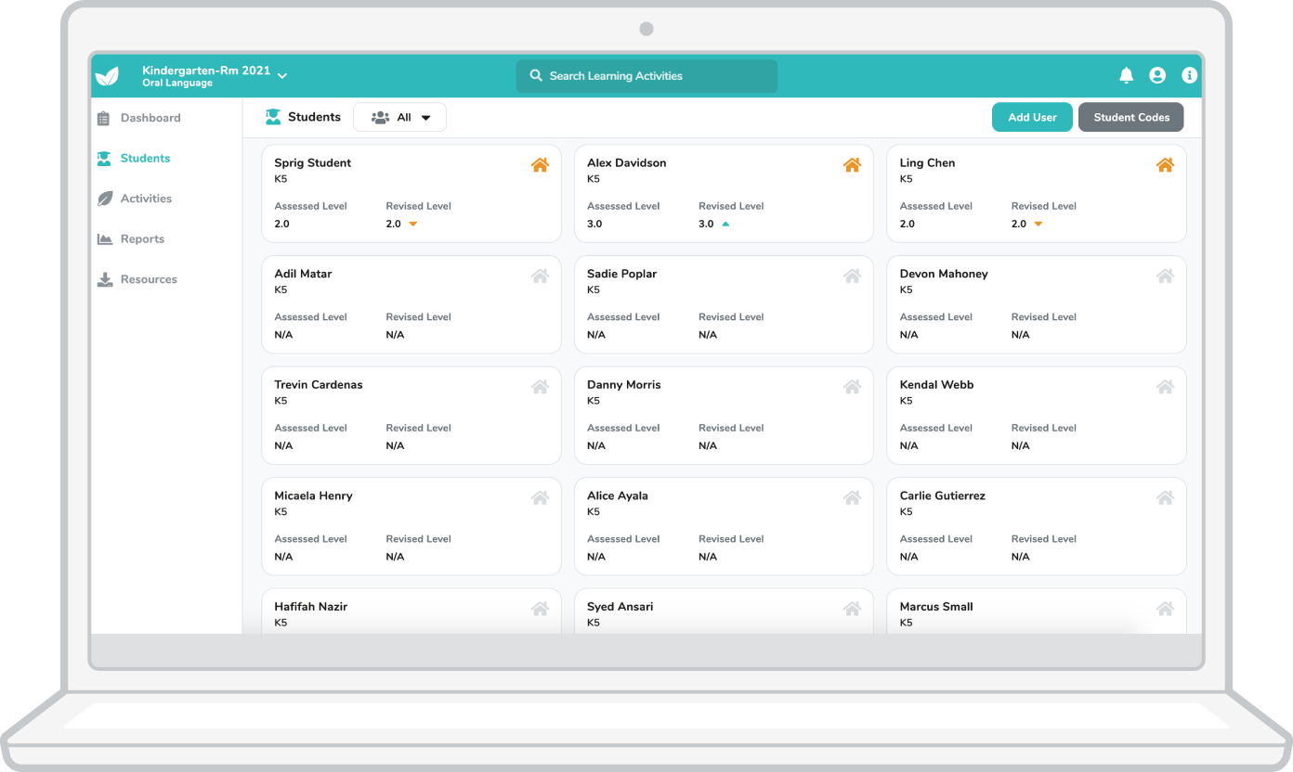
Task: Click the Sprig leaf logo
Action: [108, 76]
